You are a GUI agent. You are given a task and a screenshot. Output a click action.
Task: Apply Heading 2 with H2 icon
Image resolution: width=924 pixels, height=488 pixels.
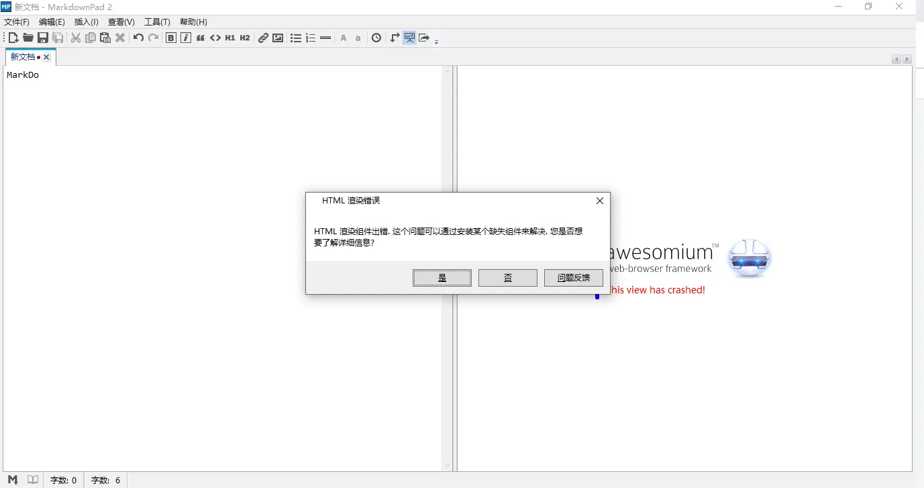pyautogui.click(x=245, y=38)
